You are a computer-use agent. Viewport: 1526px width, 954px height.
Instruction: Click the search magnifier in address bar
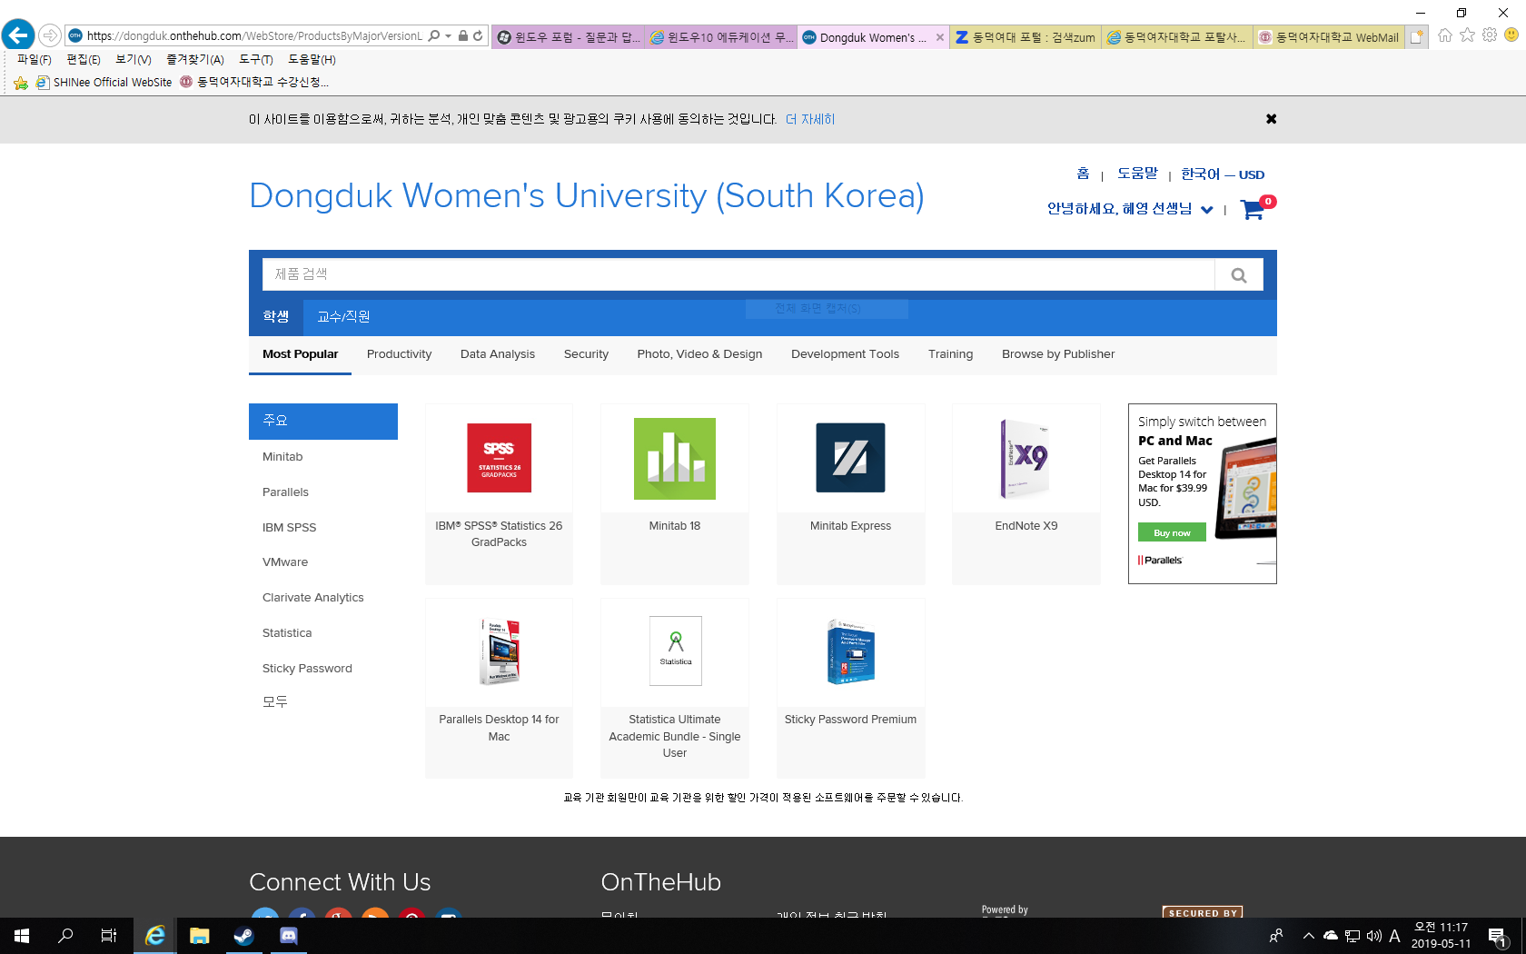[434, 35]
